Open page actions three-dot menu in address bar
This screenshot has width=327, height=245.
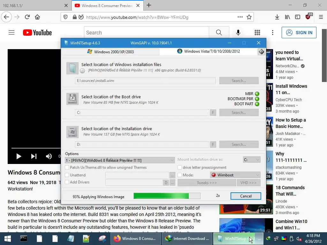pos(240,17)
